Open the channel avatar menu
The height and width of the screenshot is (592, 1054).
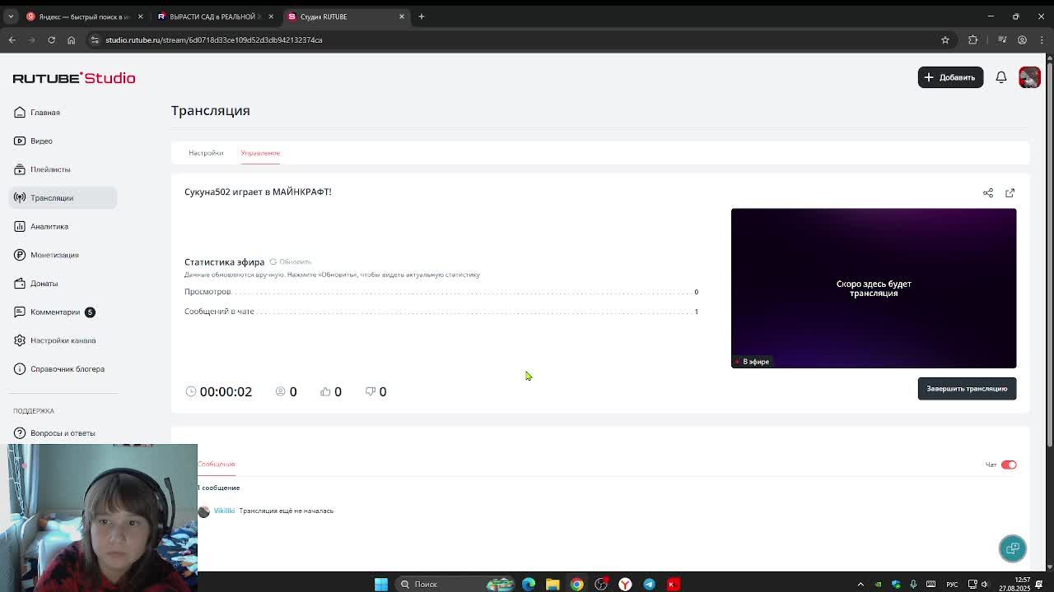(x=1029, y=77)
